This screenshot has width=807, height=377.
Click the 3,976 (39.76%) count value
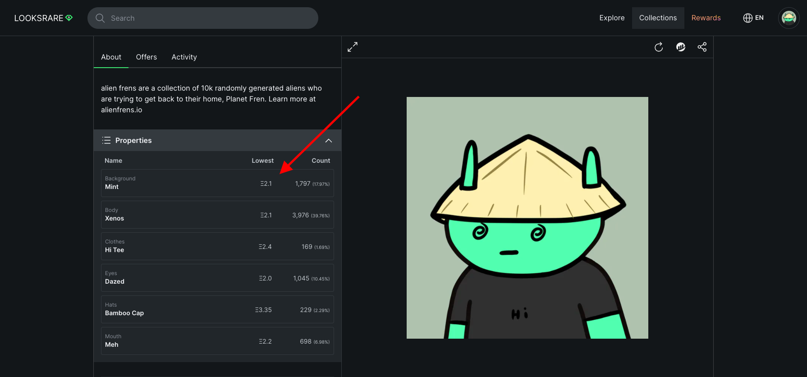pos(311,215)
